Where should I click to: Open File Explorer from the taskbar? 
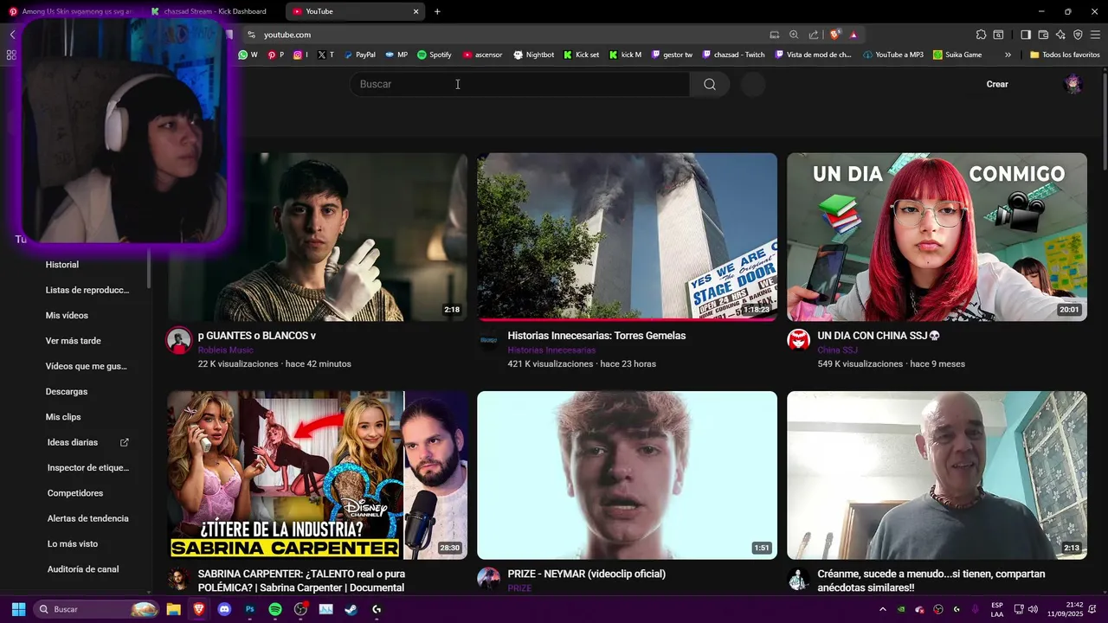[x=173, y=609]
